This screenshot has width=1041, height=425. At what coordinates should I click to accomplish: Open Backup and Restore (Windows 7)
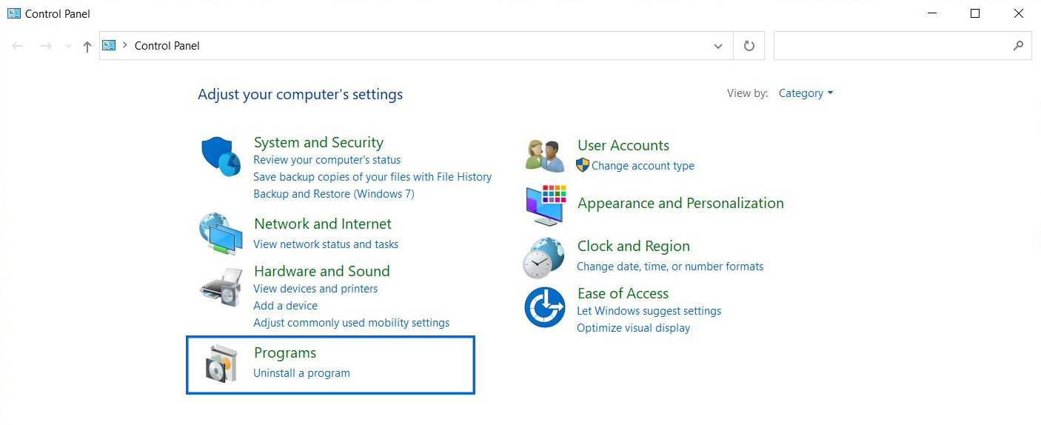334,194
